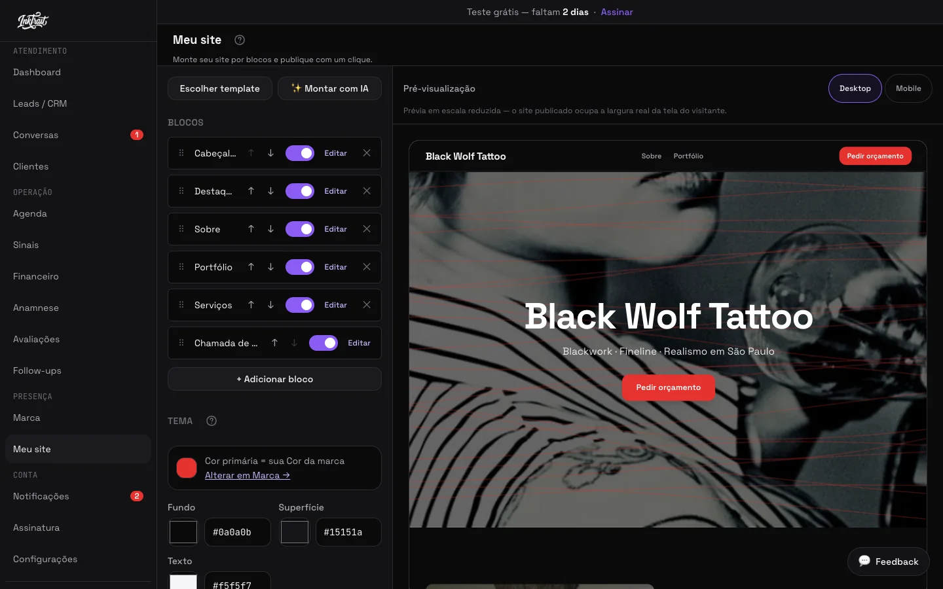This screenshot has width=943, height=589.
Task: Click Pedir orçamento under hero subtitle
Action: point(668,387)
